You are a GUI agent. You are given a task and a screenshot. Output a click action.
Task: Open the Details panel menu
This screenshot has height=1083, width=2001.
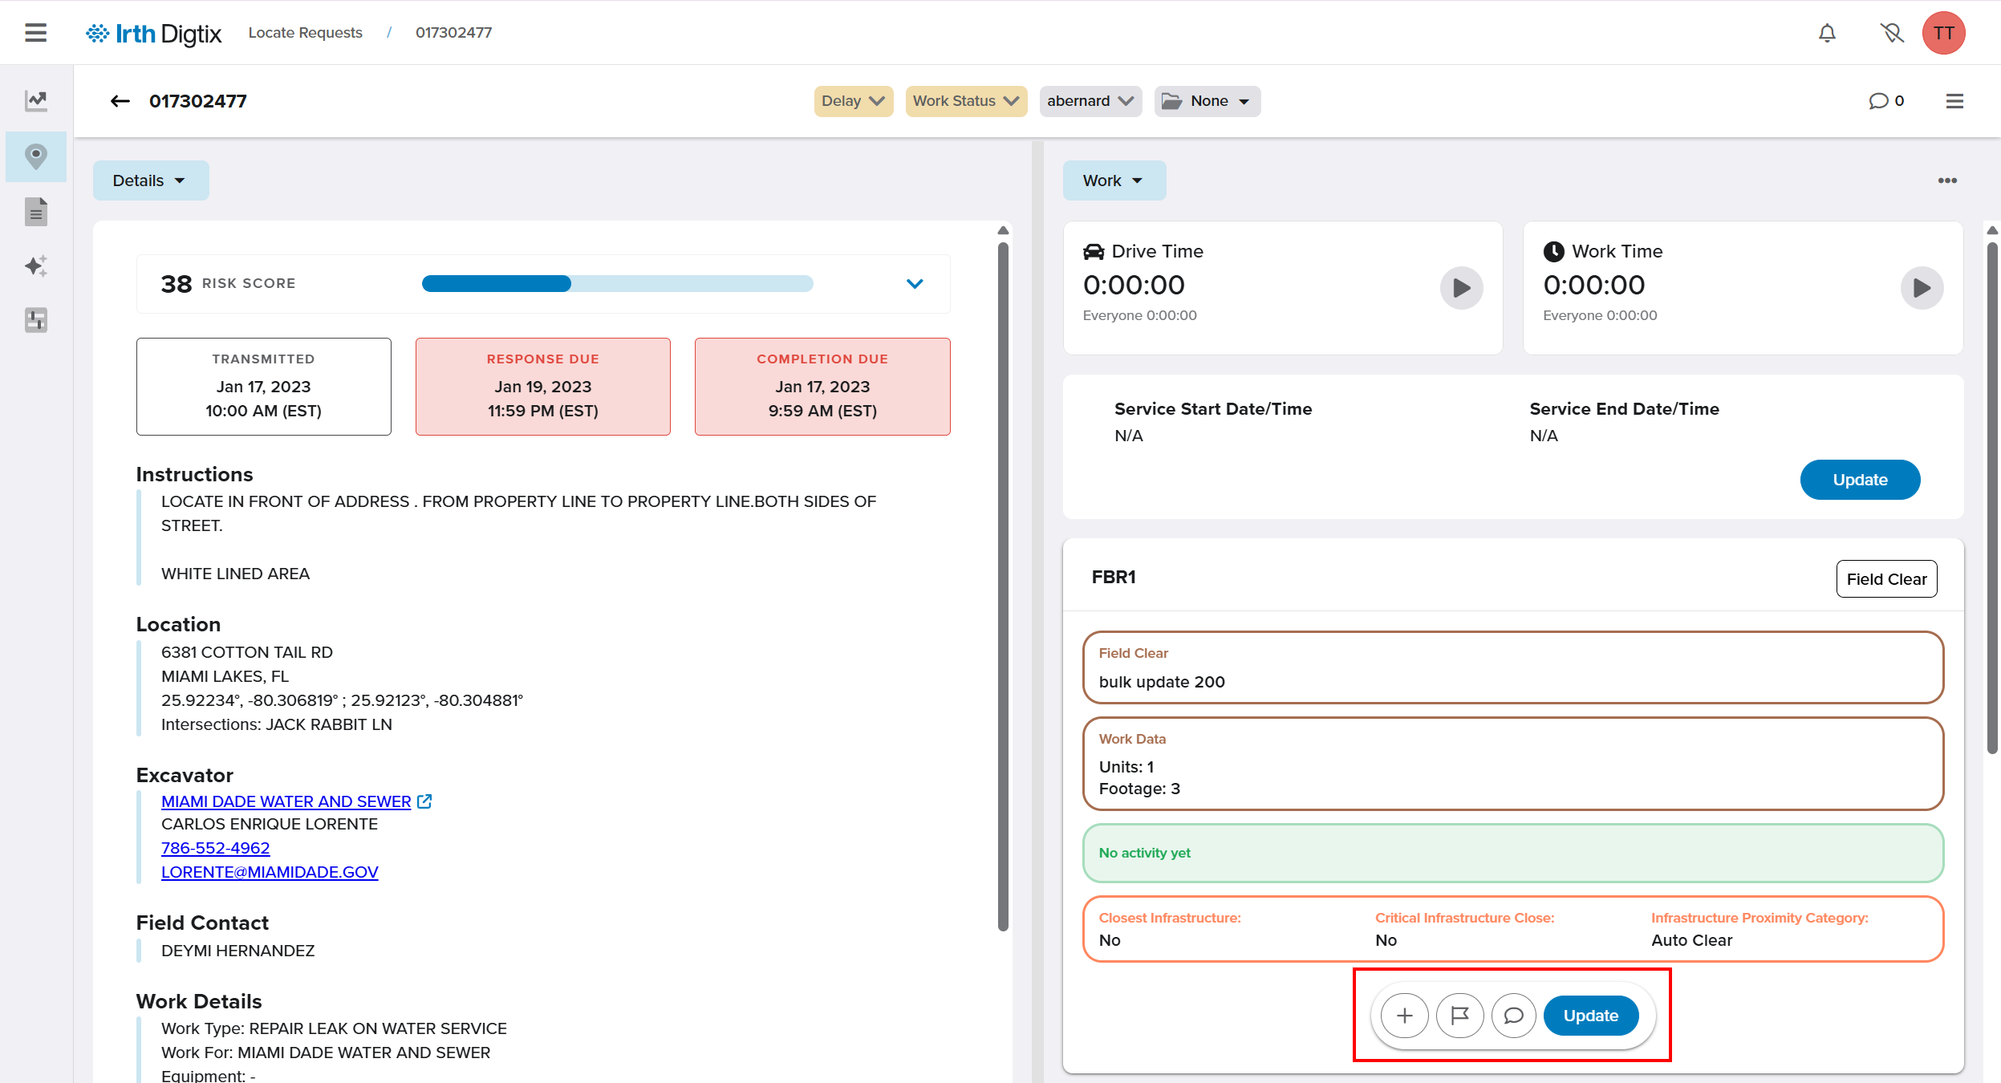(x=150, y=180)
